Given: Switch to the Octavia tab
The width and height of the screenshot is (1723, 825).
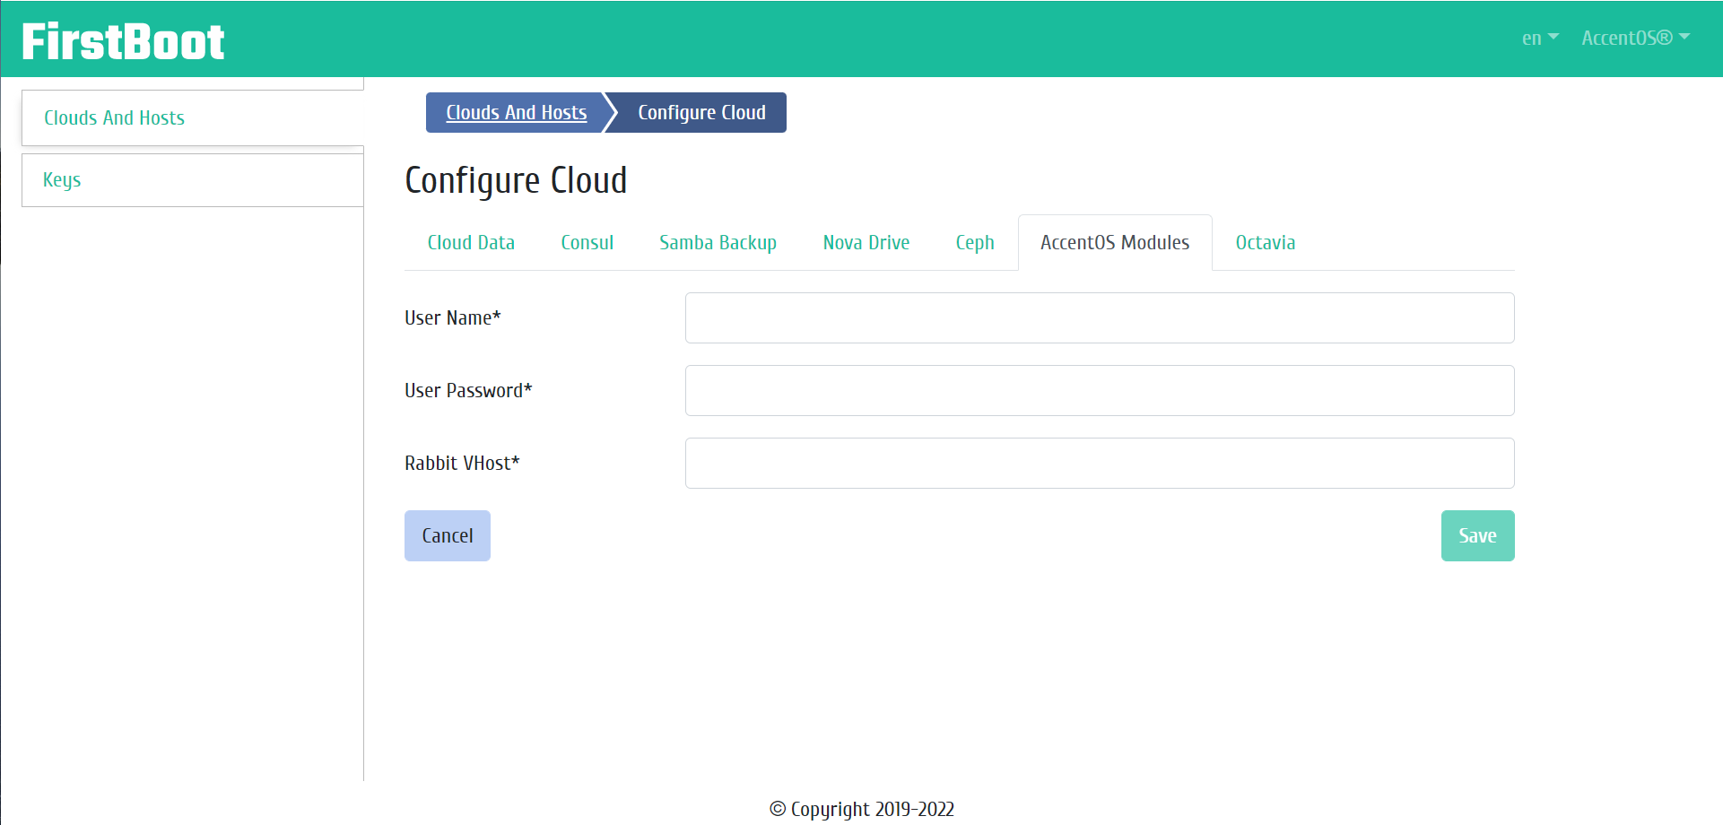Looking at the screenshot, I should click(x=1265, y=242).
